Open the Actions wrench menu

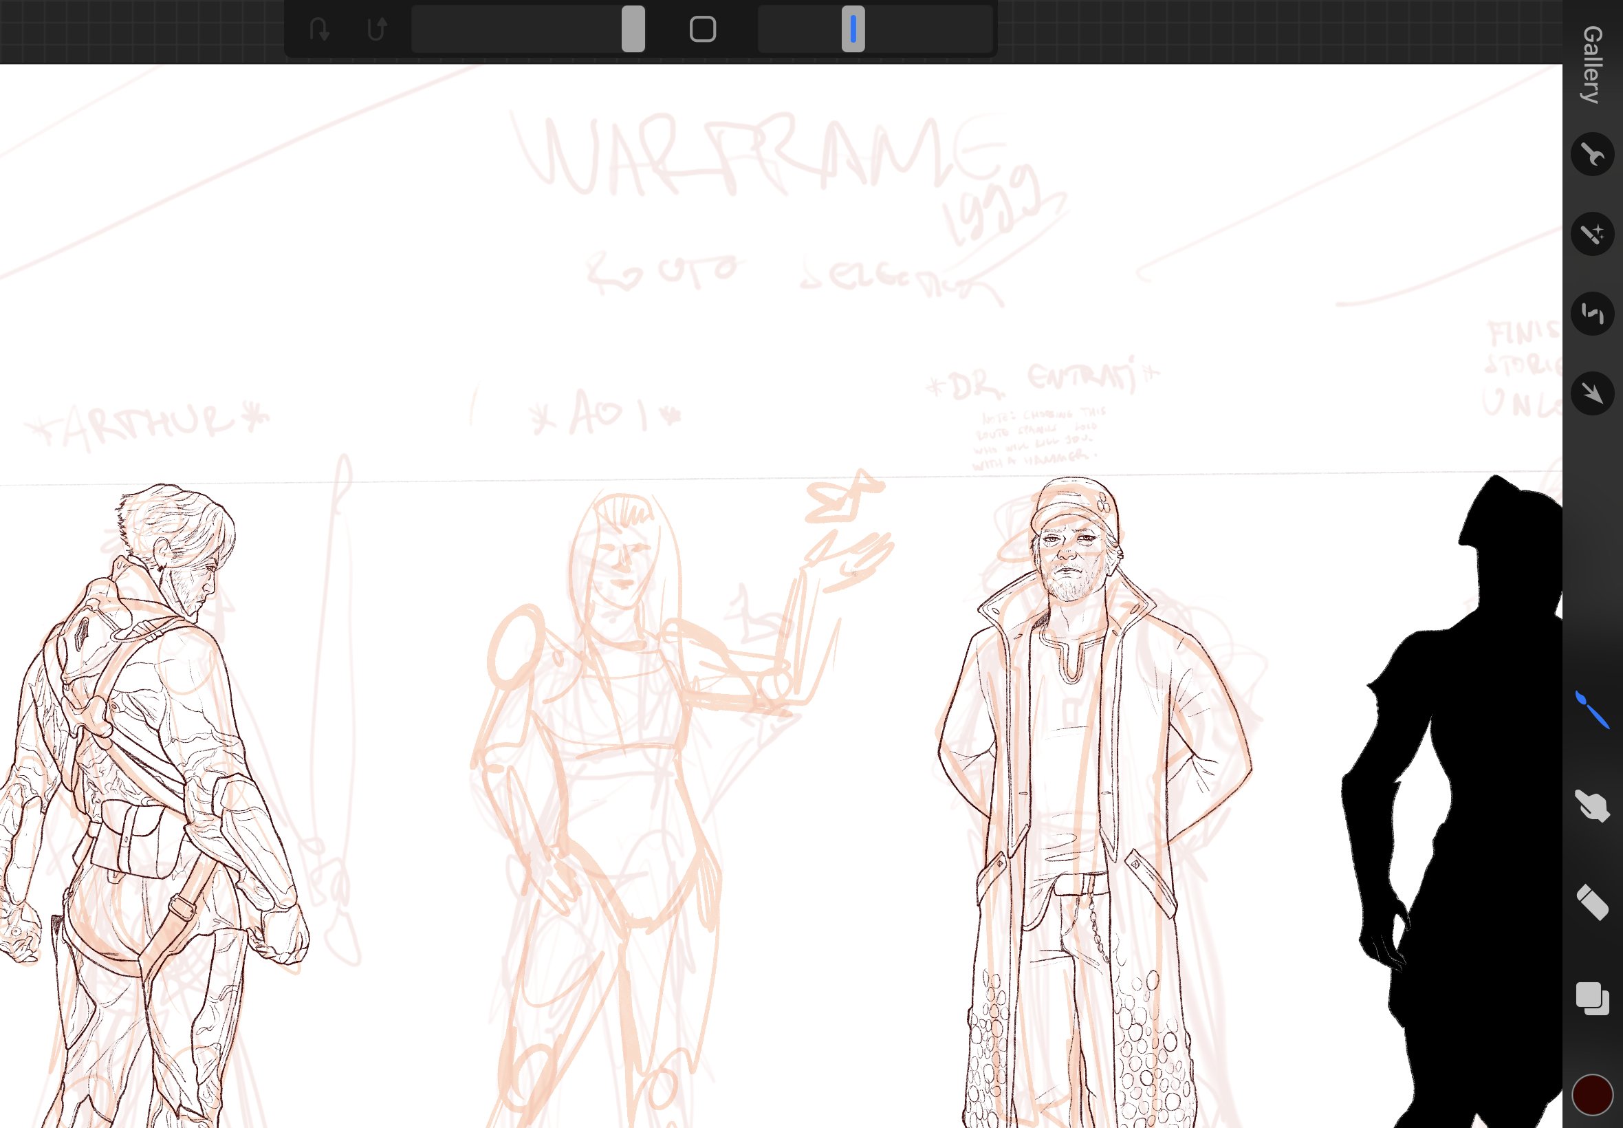pos(1591,154)
